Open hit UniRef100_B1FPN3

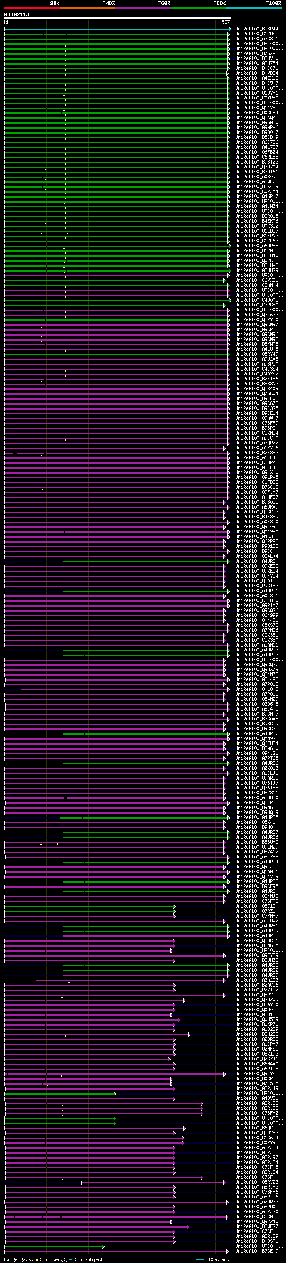click(257, 236)
